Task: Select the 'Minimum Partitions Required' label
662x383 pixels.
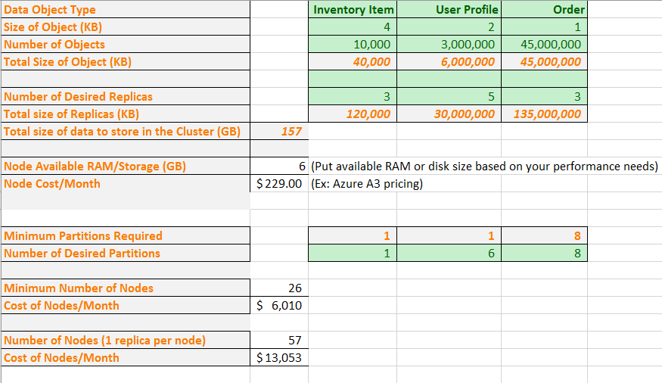Action: (126, 235)
